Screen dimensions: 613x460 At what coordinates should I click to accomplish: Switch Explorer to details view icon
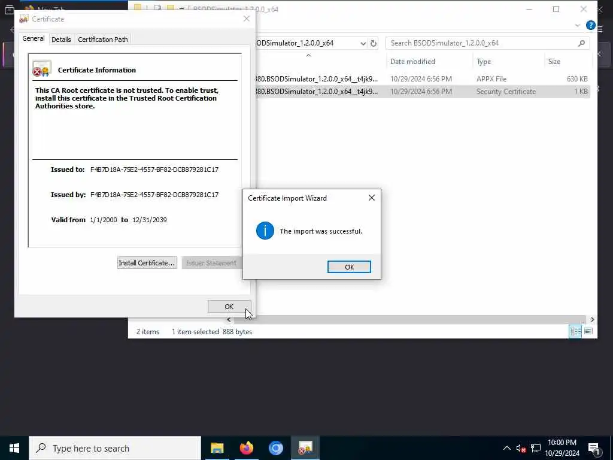(575, 332)
